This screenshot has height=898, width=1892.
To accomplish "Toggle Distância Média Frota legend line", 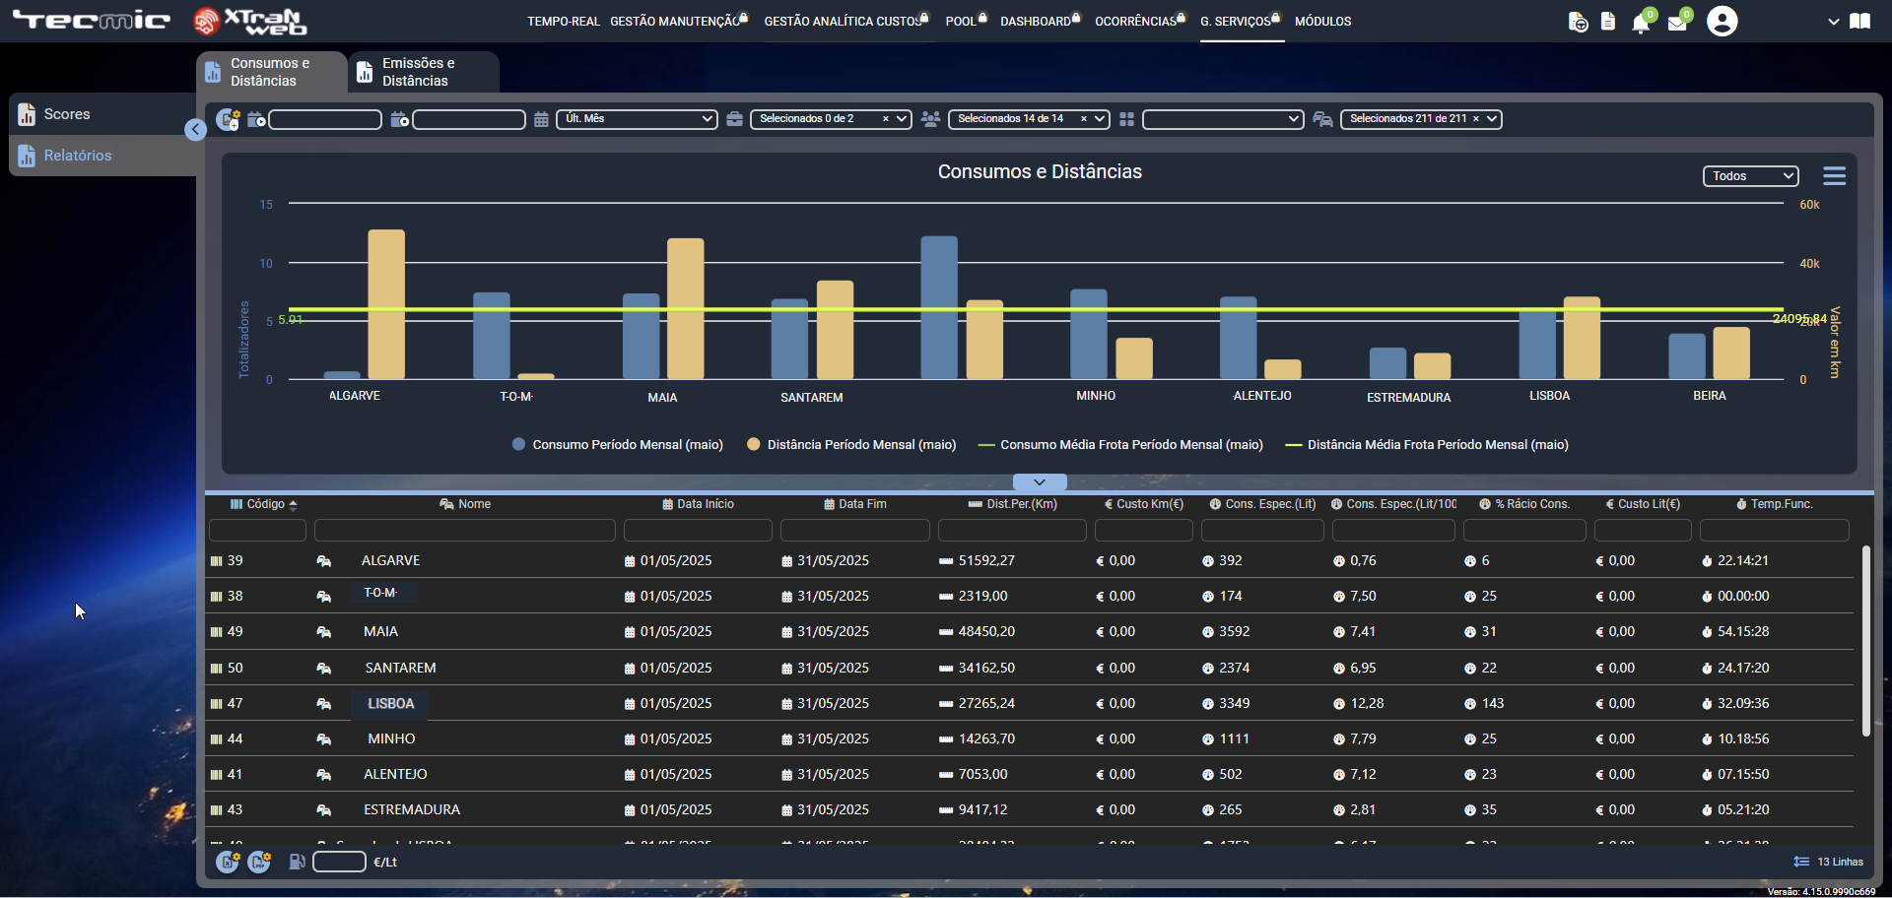I will pyautogui.click(x=1427, y=445).
